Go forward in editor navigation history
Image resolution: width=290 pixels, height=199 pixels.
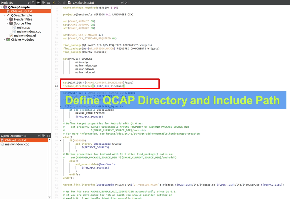click(x=59, y=3)
